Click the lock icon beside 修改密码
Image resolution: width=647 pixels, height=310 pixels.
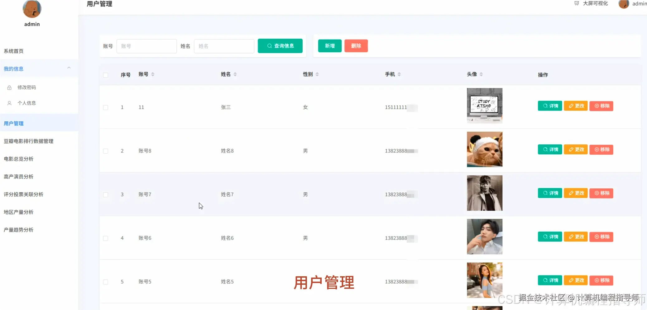[9, 87]
